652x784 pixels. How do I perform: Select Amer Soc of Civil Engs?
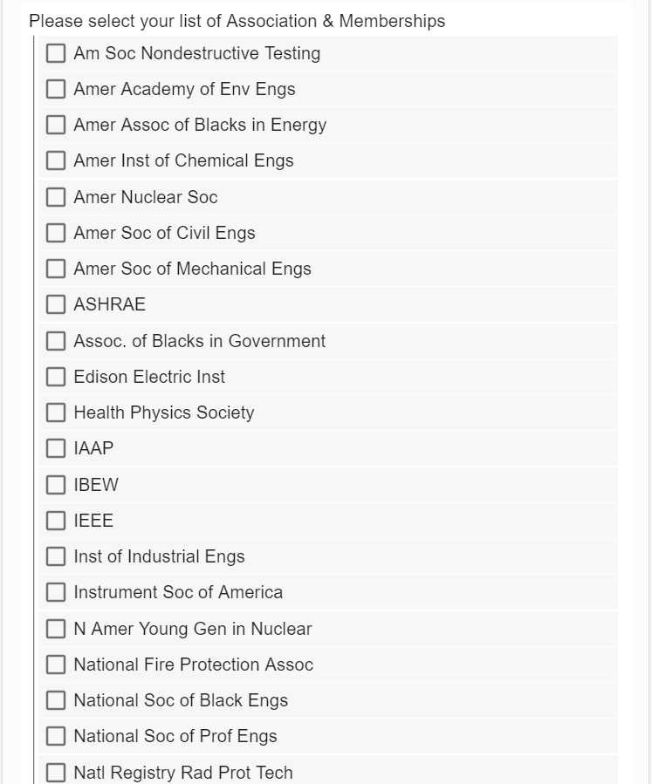(56, 233)
